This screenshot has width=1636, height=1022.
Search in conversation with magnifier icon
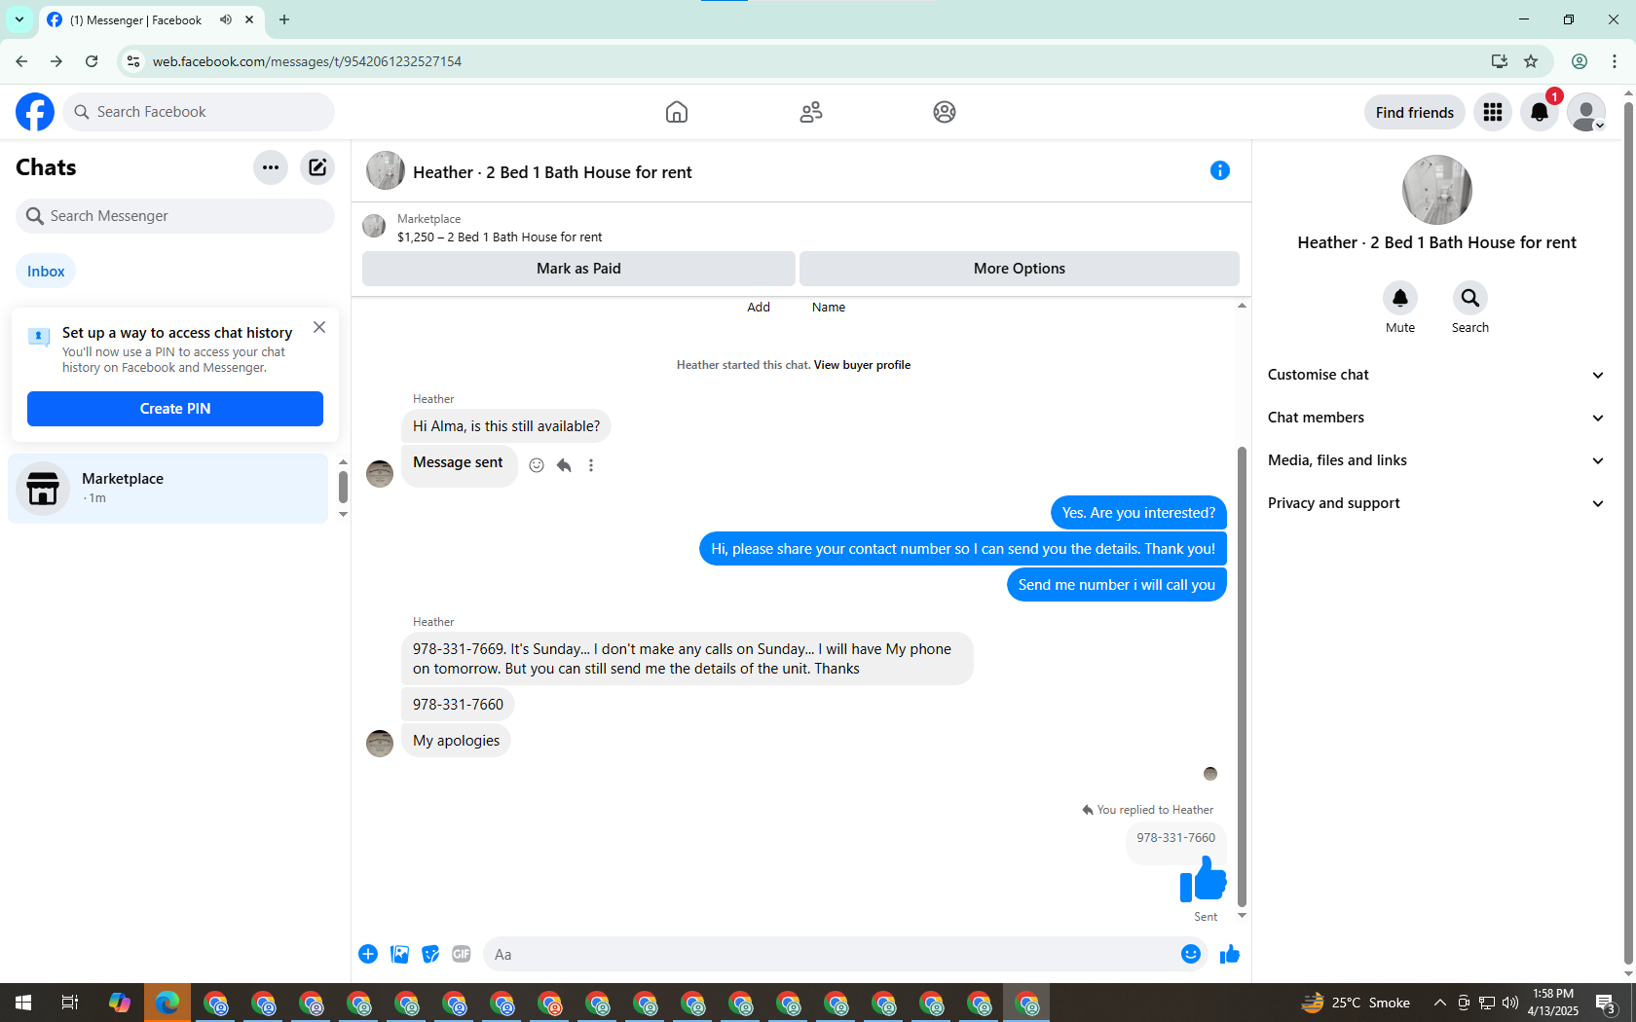pyautogui.click(x=1470, y=298)
